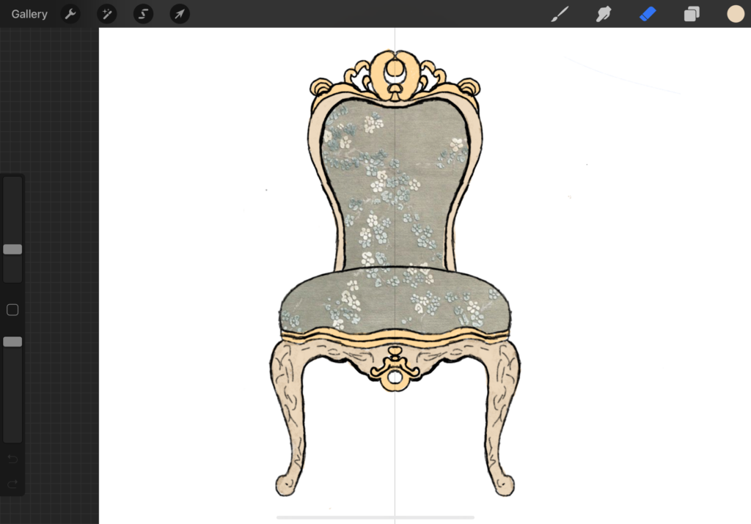Click the brush opacity slider handle

(12, 342)
